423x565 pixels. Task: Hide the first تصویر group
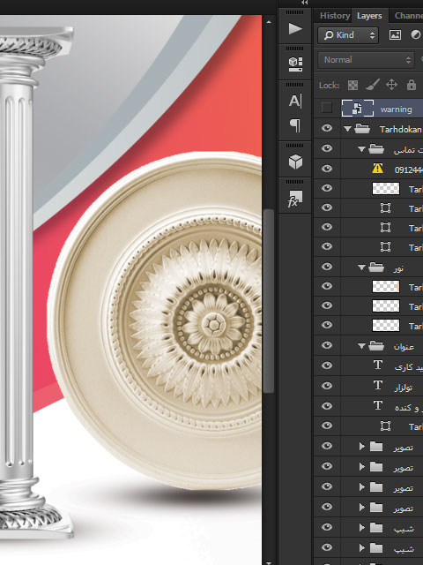[327, 446]
